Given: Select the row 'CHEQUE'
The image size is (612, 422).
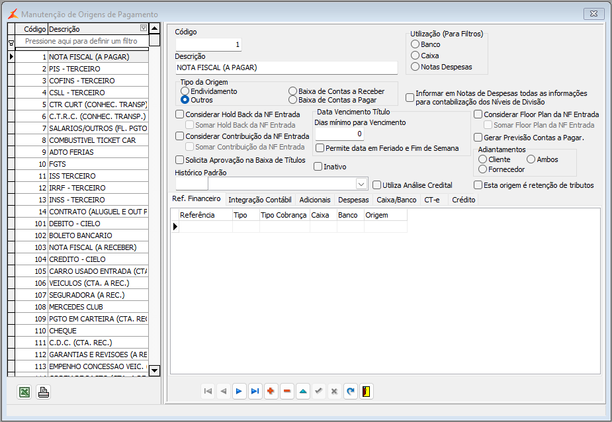Looking at the screenshot, I should pyautogui.click(x=82, y=331).
